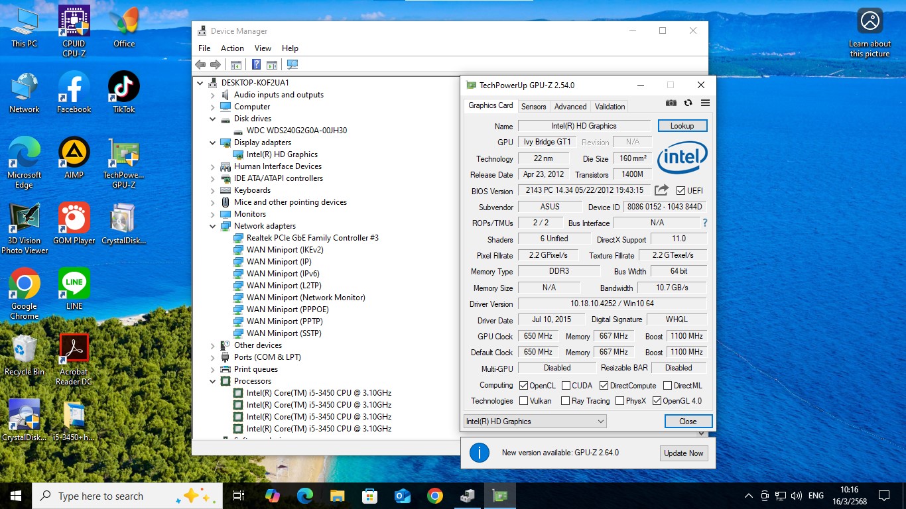The height and width of the screenshot is (509, 906).
Task: Collapse the Network adapters node
Action: (x=213, y=226)
